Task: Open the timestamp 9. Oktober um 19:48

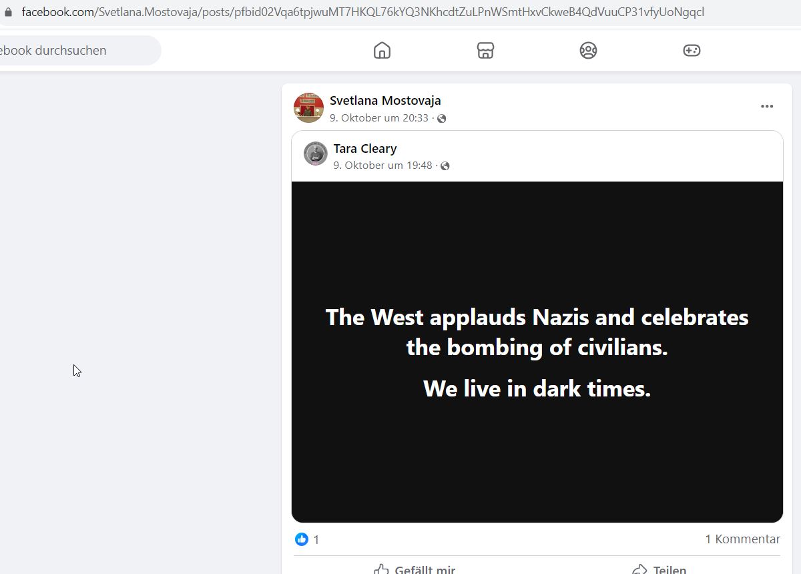Action: 383,166
